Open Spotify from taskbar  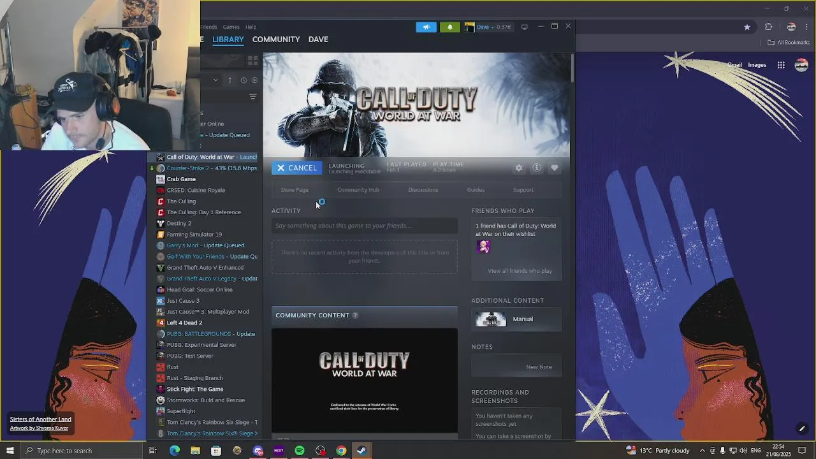click(300, 451)
